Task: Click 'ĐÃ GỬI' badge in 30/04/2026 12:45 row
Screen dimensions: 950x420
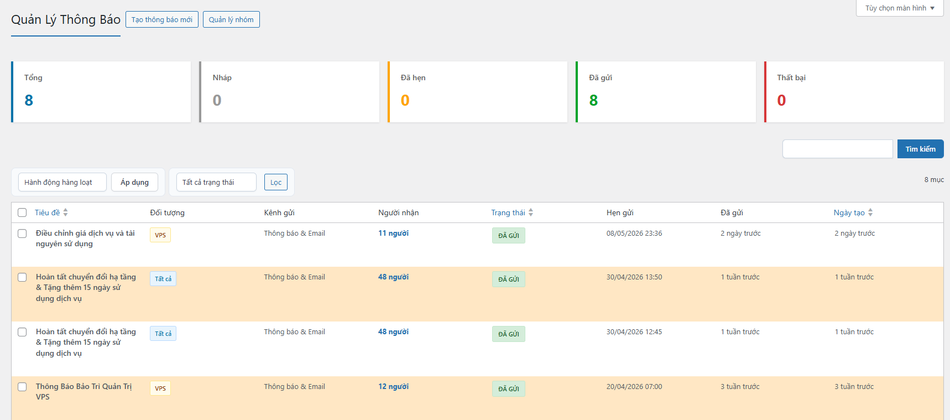Action: tap(509, 334)
